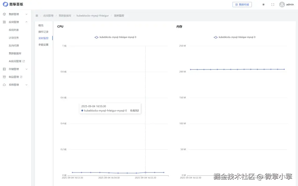Open the 制品管理 menu item
This screenshot has height=186, width=298.
(x=14, y=77)
